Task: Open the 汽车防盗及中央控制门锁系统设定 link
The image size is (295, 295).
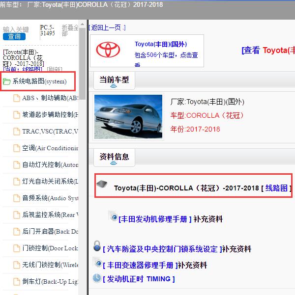Action: (163, 249)
